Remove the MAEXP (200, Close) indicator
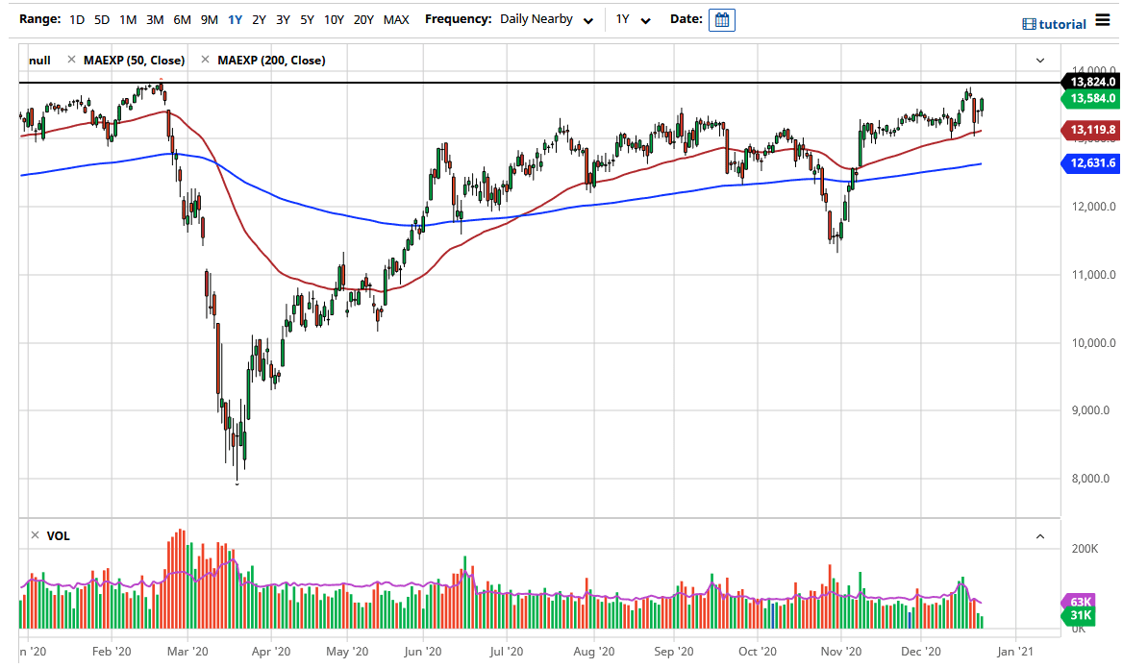This screenshot has height=668, width=1123. [205, 60]
